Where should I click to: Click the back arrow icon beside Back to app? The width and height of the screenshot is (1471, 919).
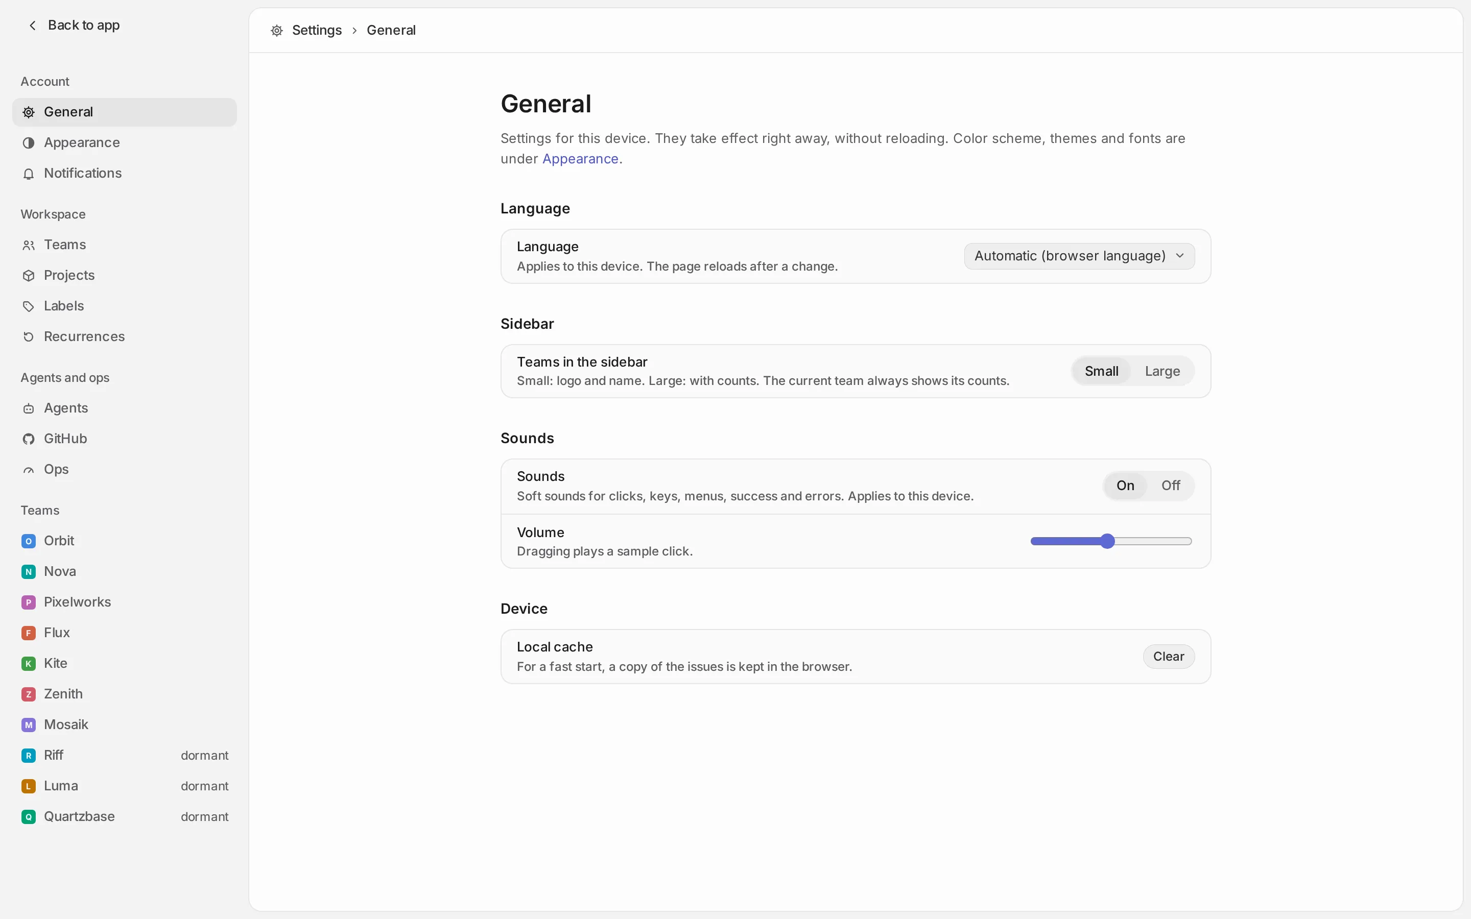[33, 25]
